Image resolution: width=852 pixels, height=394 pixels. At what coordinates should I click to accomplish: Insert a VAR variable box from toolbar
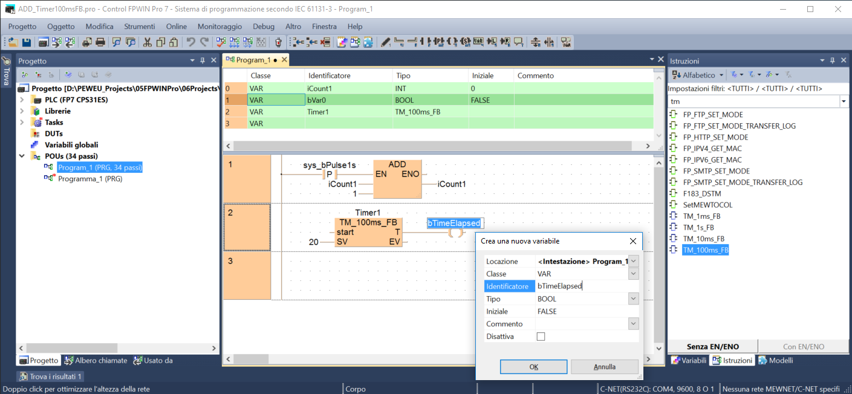478,42
